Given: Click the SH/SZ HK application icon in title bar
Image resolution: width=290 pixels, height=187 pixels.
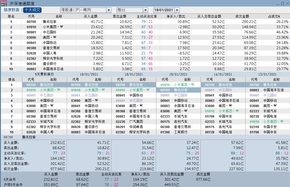Looking at the screenshot, I should (4, 3).
